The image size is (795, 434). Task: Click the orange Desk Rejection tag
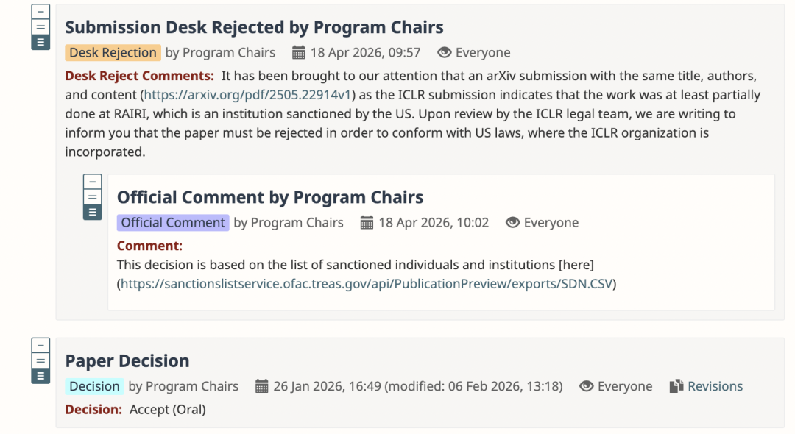pyautogui.click(x=113, y=53)
